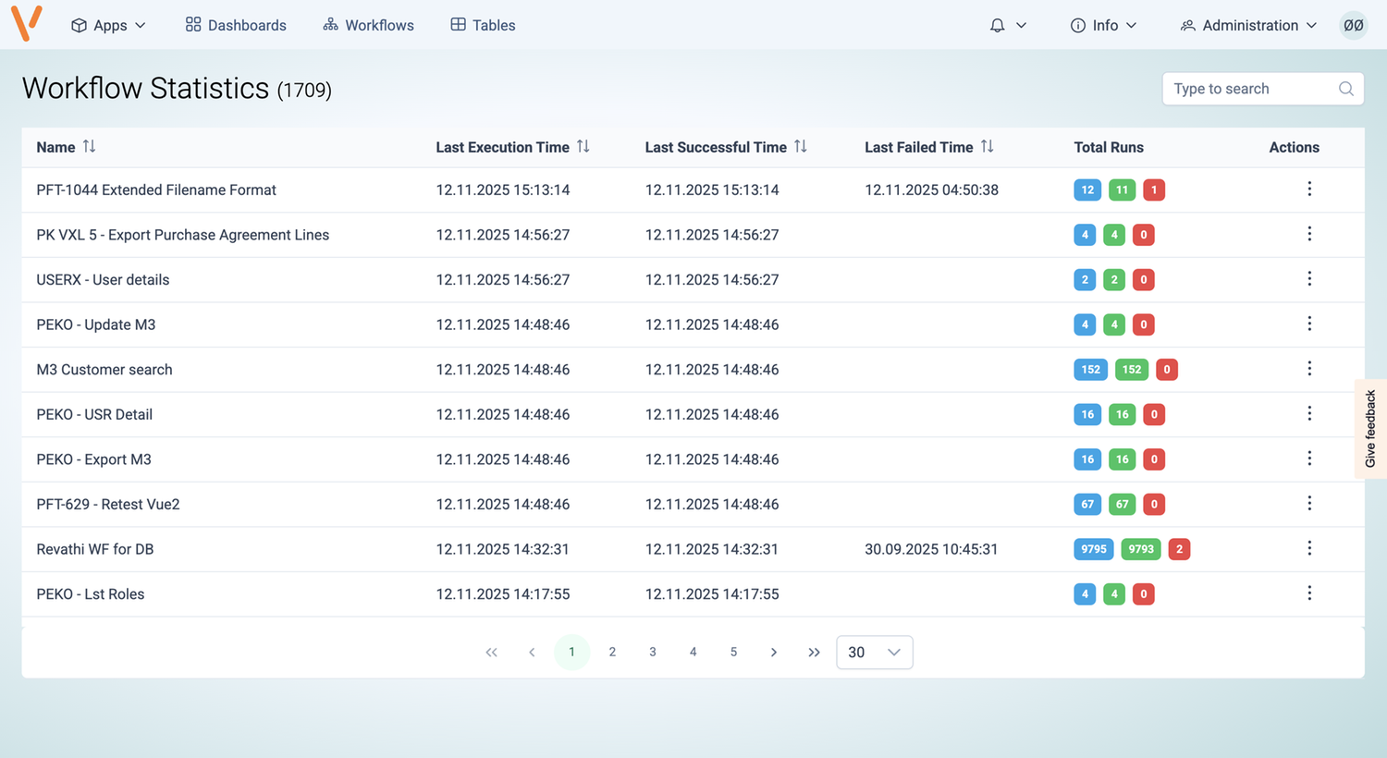
Task: Jump to first page of results
Action: click(491, 653)
